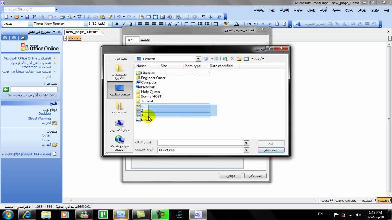
Task: Click the Paste clipboard icon
Action: (x=103, y=17)
